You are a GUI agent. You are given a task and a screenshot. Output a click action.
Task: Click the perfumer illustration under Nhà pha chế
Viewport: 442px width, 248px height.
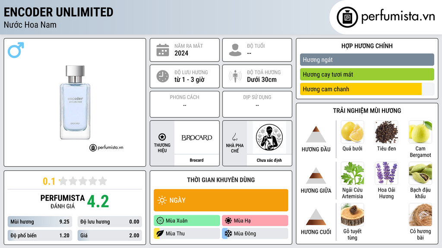coord(269,137)
